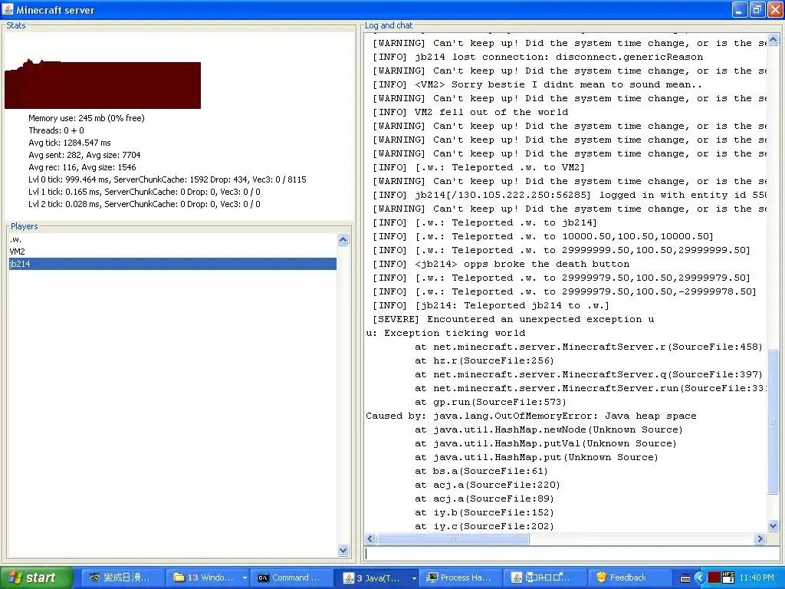785x589 pixels.
Task: Click the 'at iy.c(SourceFile:202)' stack line
Action: (x=484, y=526)
